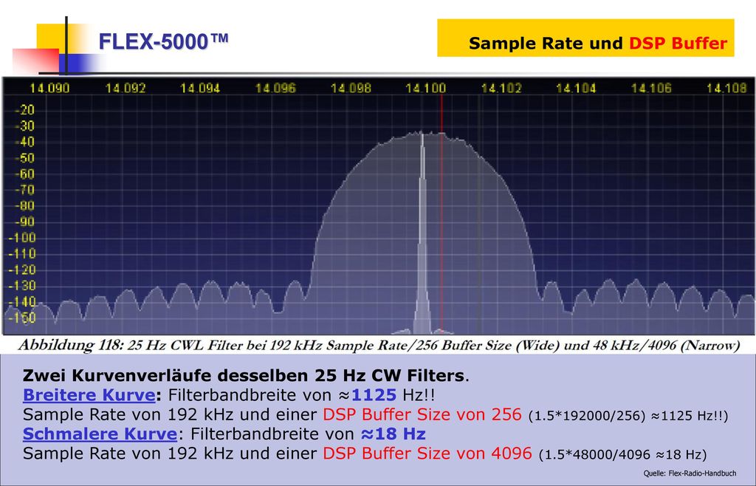
Task: Click the 'Abbildung 118' figure caption
Action: (x=379, y=345)
